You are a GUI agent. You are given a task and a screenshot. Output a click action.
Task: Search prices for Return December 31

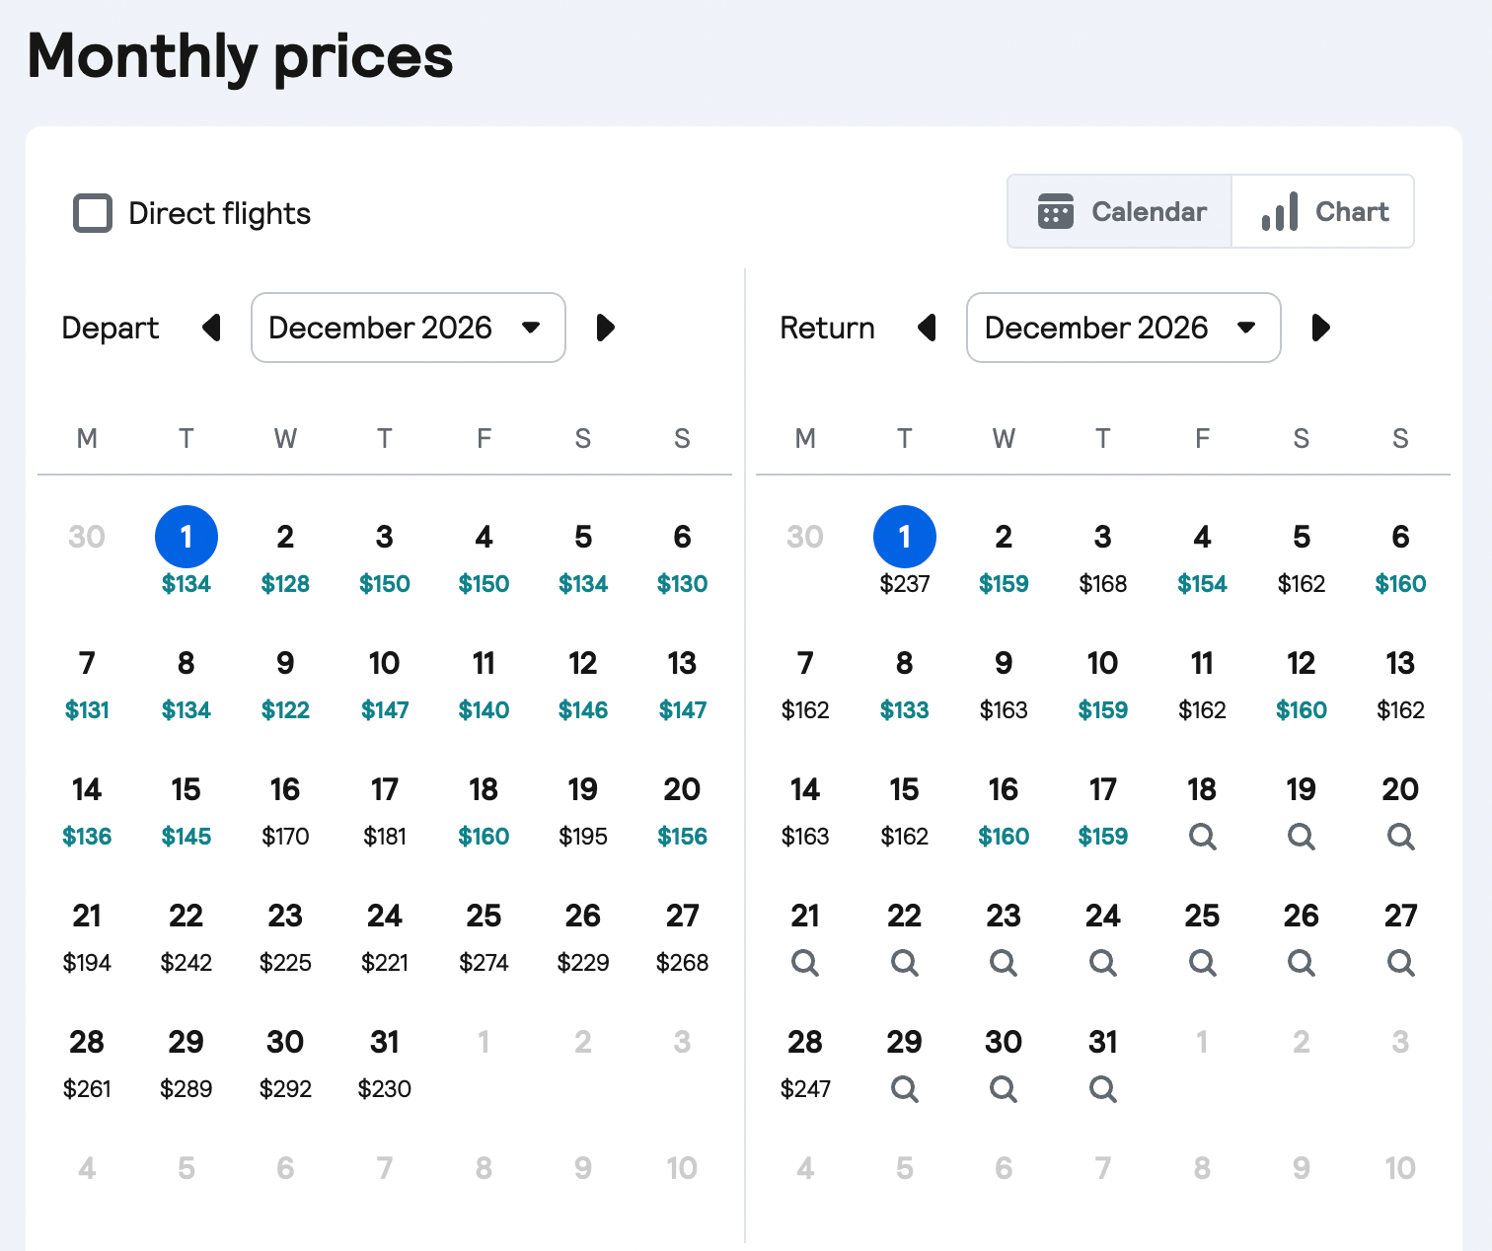pyautogui.click(x=1103, y=1089)
